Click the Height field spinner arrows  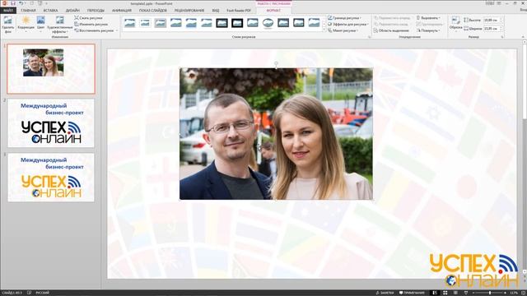point(501,20)
